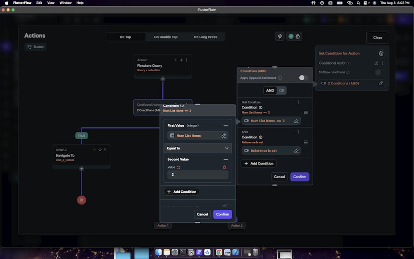Click reorder handle of Reference is set condition
The width and height of the screenshot is (414, 259).
click(306, 142)
